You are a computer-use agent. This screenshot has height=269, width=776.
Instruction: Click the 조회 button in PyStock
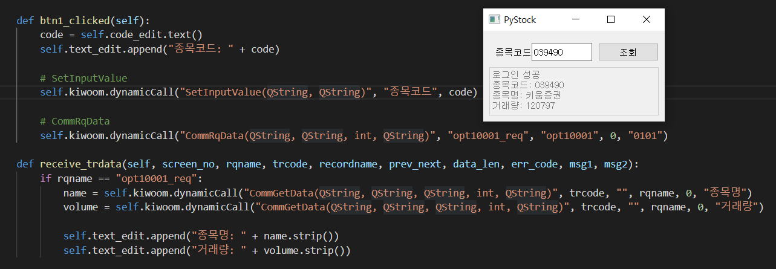pyautogui.click(x=628, y=52)
